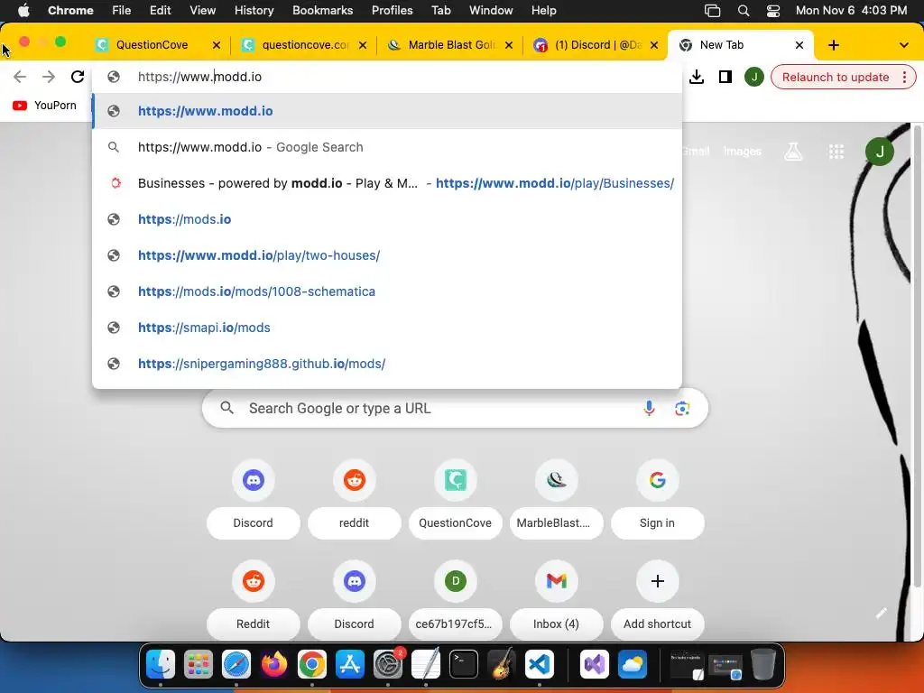Open Spotlight search in menu bar
Image resolution: width=924 pixels, height=693 pixels.
pos(744,10)
